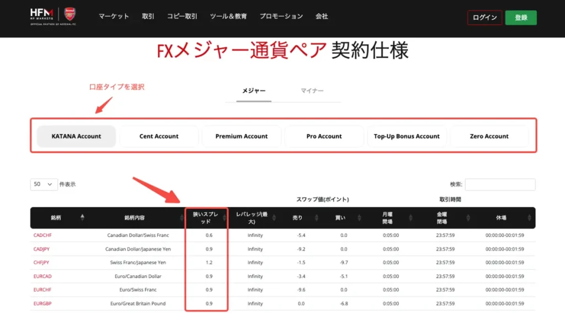Click the HFM Markets logo

[42, 14]
